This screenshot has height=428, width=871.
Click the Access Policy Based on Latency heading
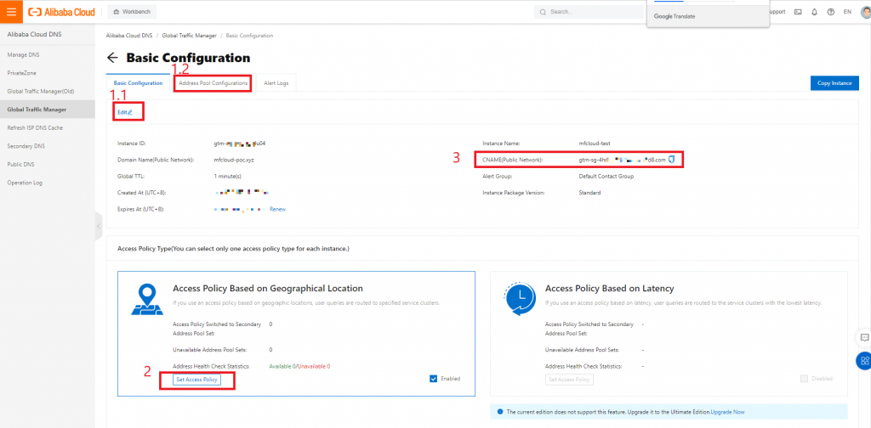coord(609,288)
